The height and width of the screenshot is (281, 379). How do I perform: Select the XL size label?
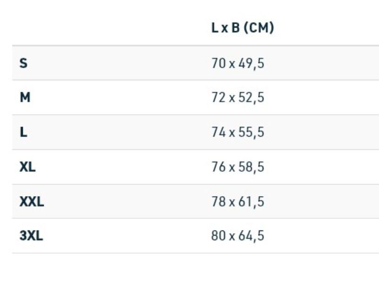coord(27,167)
